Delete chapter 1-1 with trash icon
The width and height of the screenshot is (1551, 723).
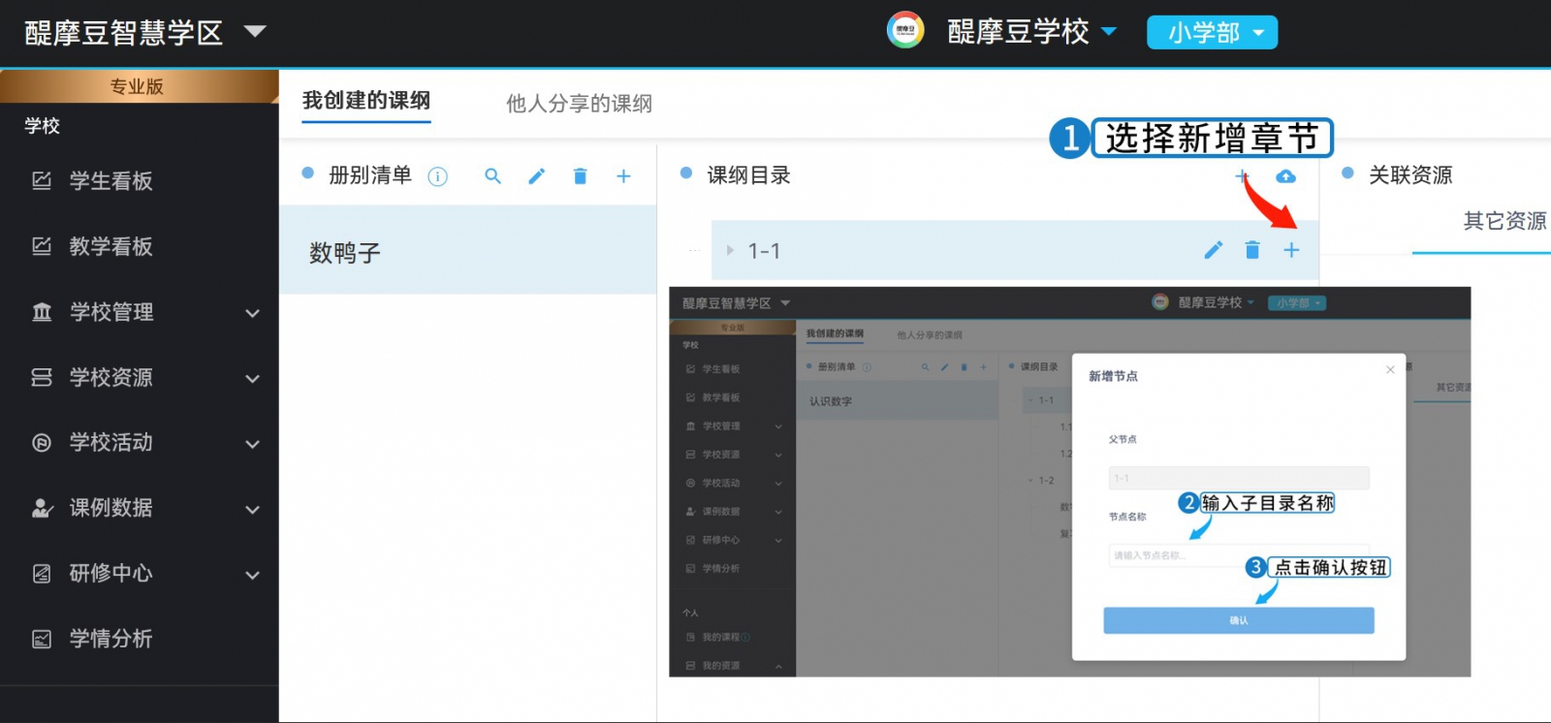coord(1252,251)
